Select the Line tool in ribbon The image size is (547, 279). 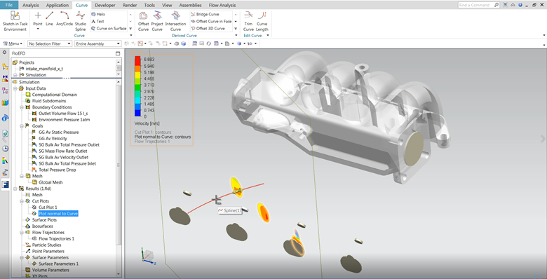pyautogui.click(x=49, y=19)
